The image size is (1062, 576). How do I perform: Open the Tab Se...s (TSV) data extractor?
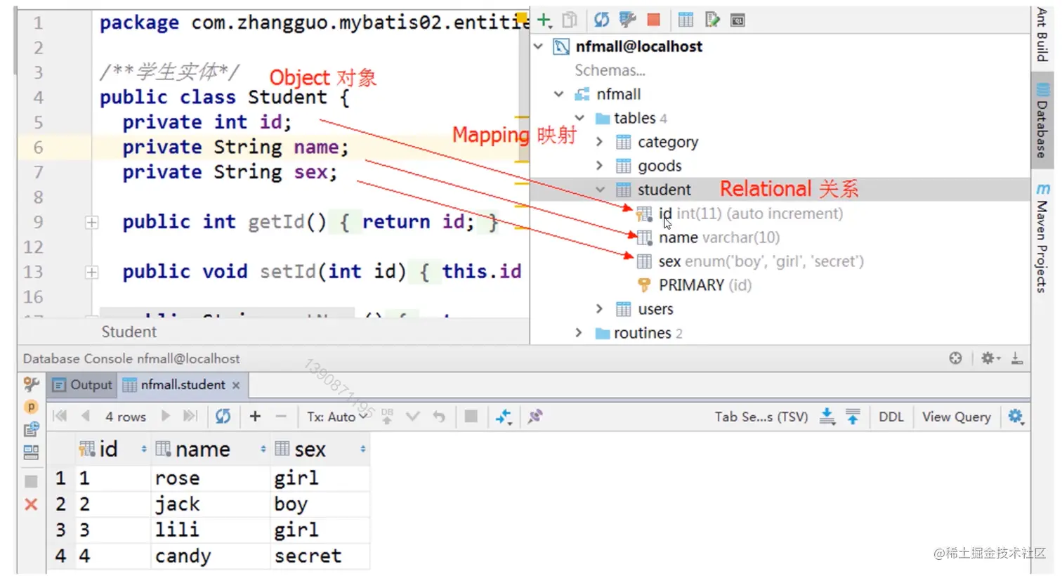(761, 417)
